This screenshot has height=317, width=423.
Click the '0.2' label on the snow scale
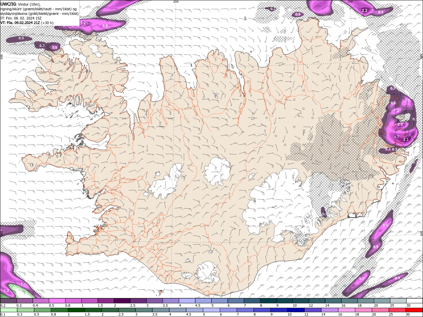[3, 305]
